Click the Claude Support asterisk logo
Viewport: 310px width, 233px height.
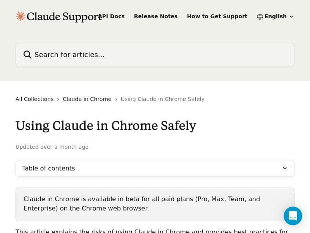[20, 16]
